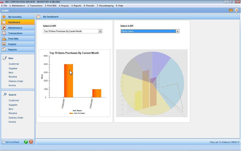Expand the left KPI dropdown arrow

coord(100,31)
